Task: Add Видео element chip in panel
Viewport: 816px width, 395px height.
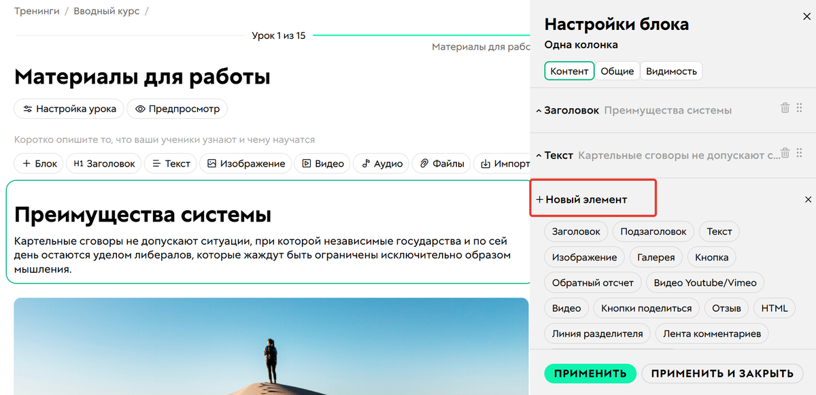Action: click(566, 308)
